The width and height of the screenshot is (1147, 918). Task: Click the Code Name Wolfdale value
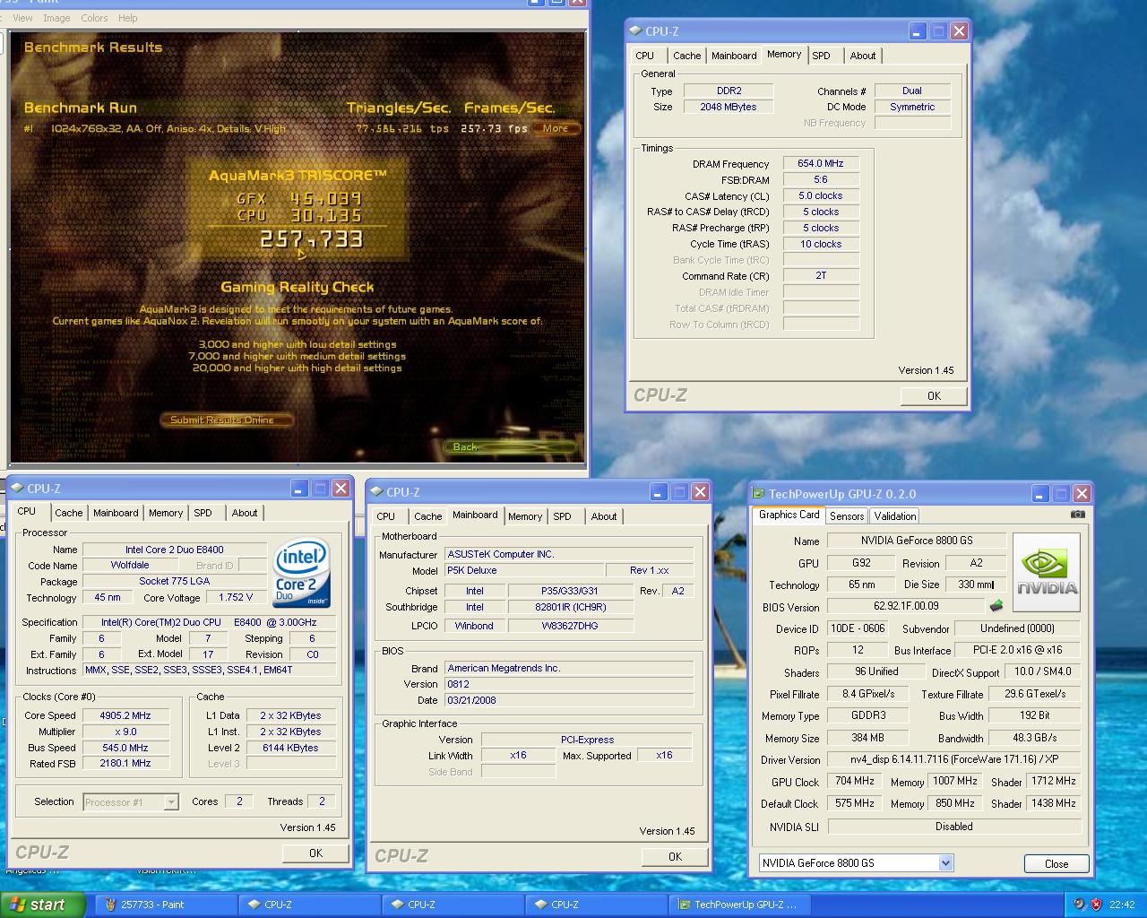point(130,565)
